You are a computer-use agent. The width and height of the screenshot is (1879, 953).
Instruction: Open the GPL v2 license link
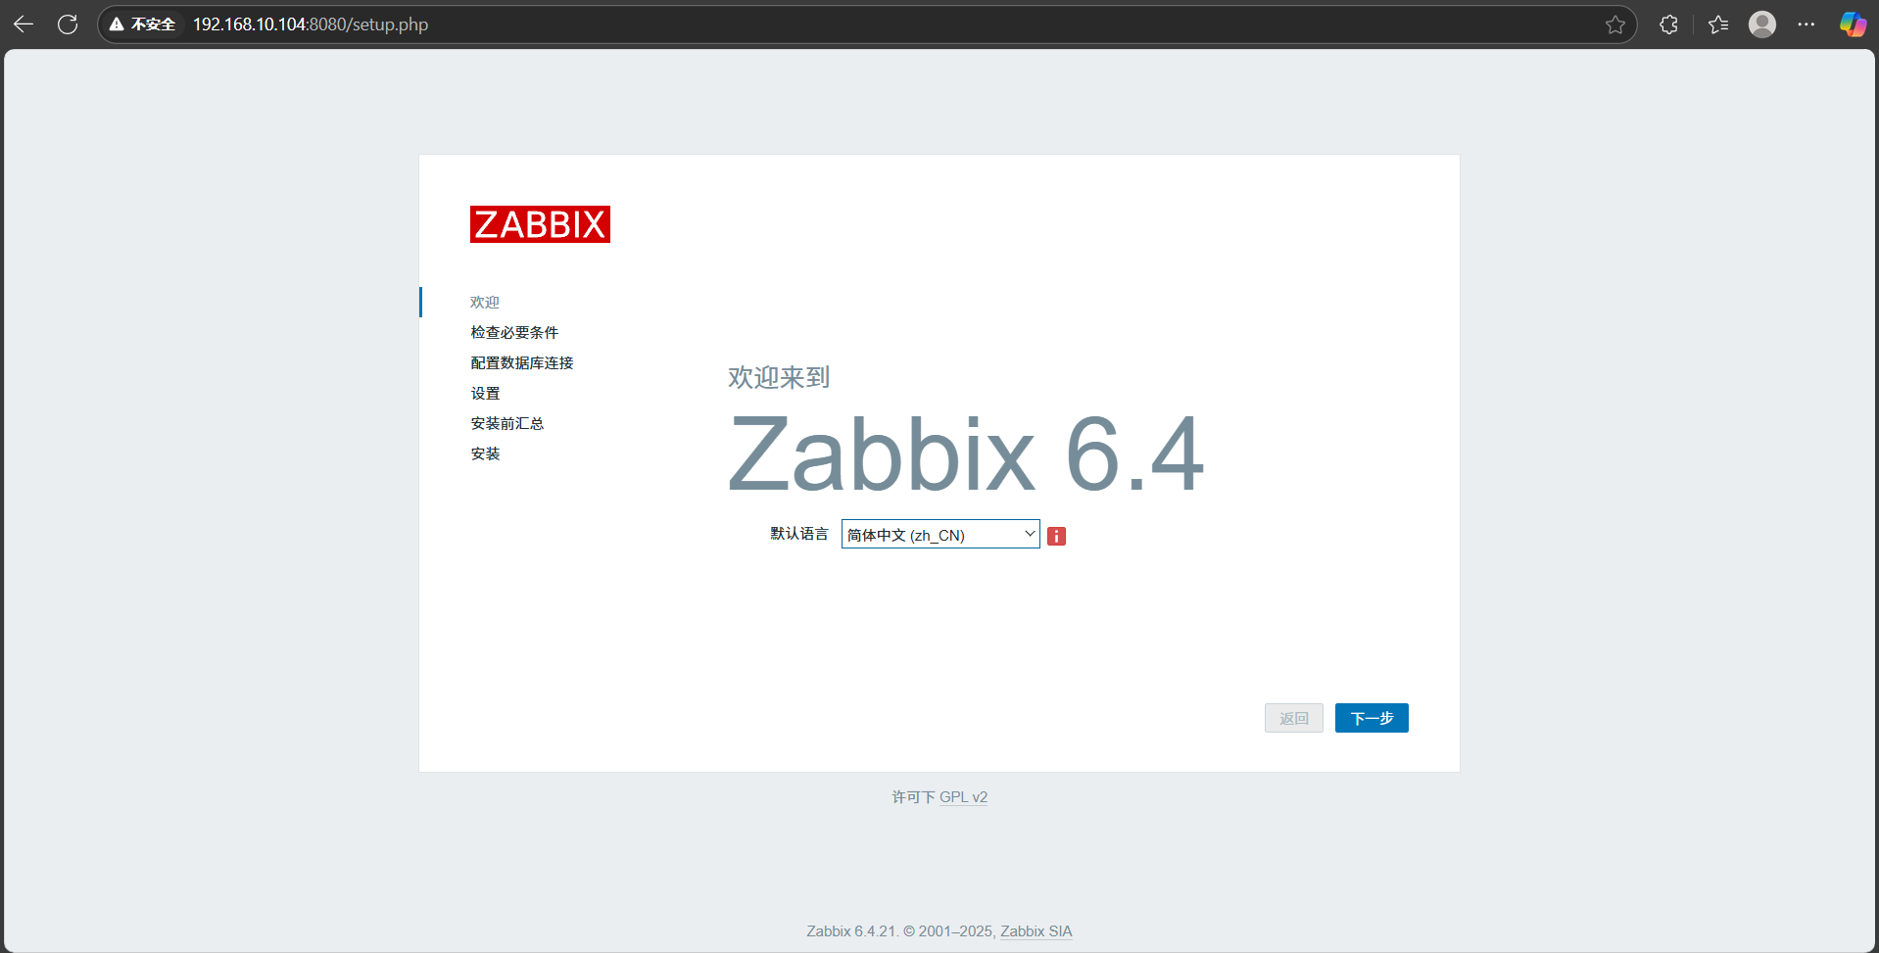click(963, 797)
